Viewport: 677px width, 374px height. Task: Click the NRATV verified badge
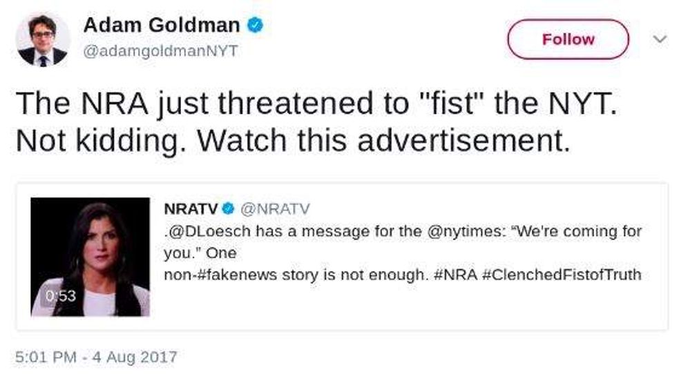point(229,208)
